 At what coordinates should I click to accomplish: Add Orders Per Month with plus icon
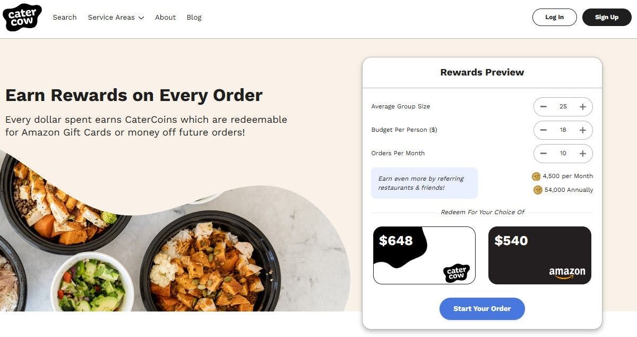[x=582, y=154]
